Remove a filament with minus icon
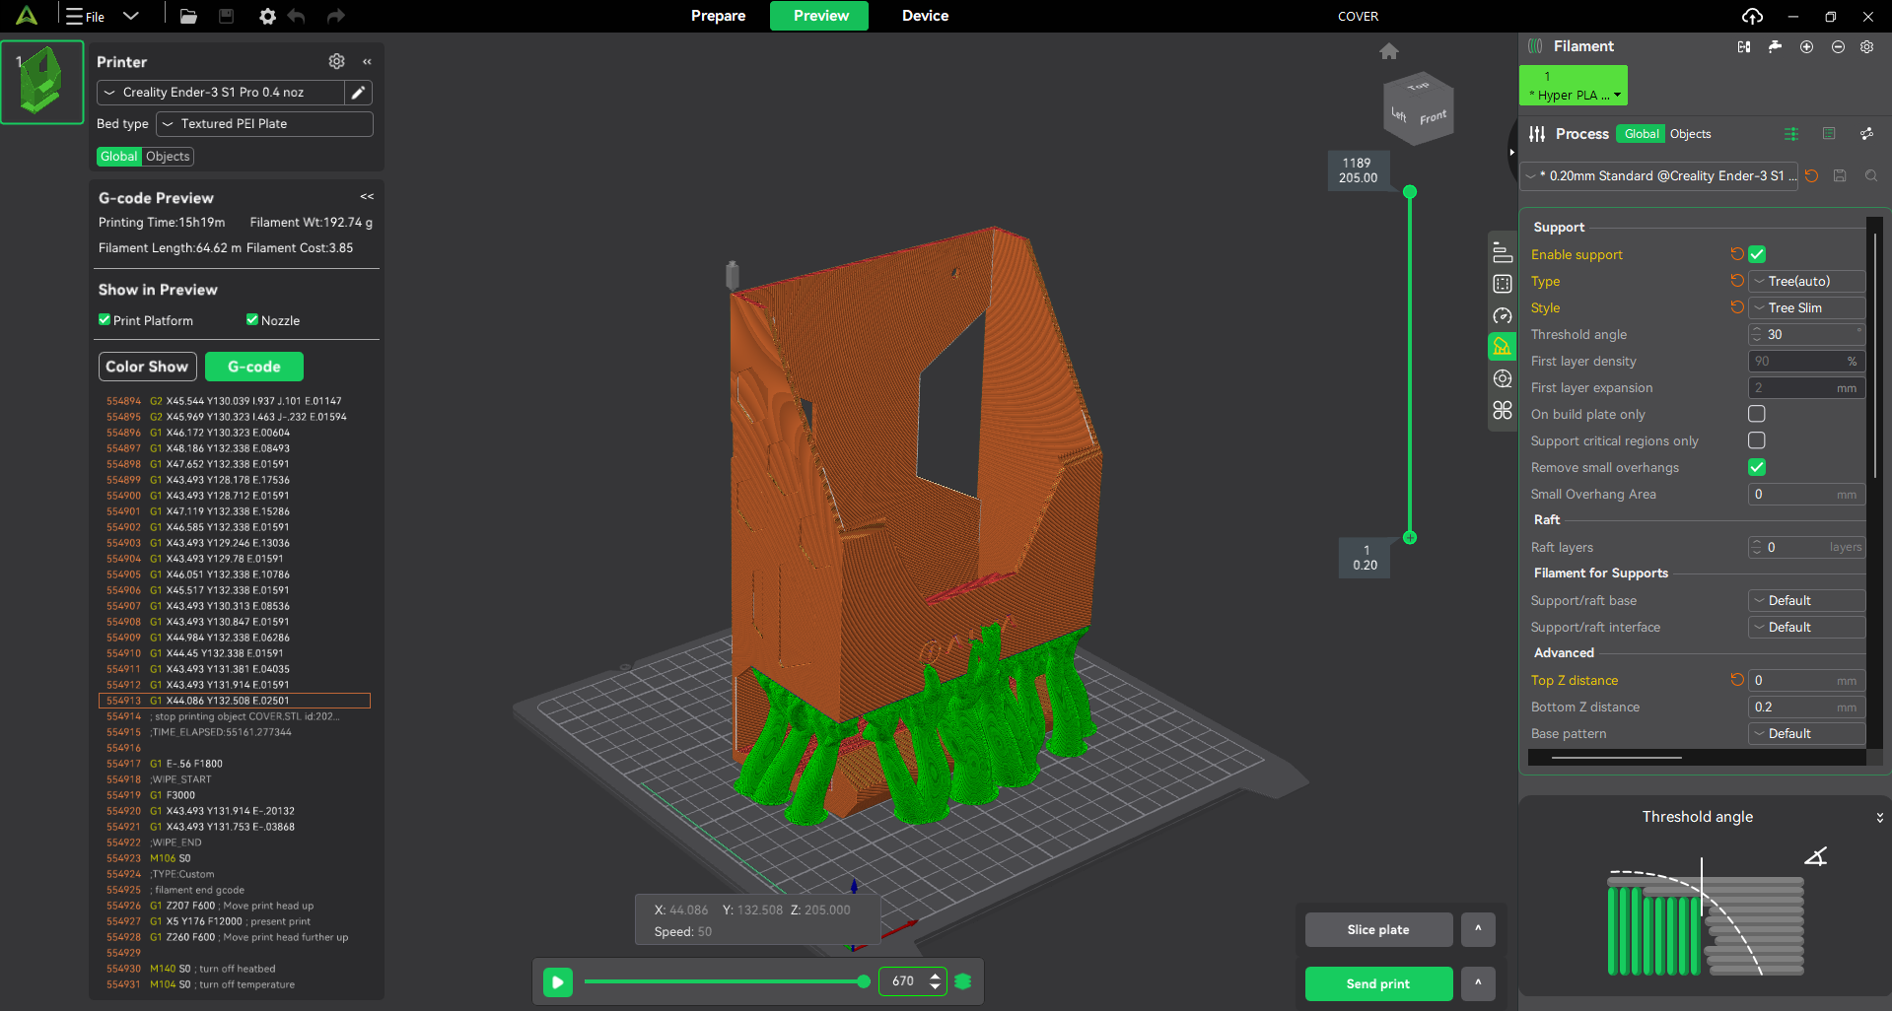The image size is (1892, 1011). point(1838,46)
